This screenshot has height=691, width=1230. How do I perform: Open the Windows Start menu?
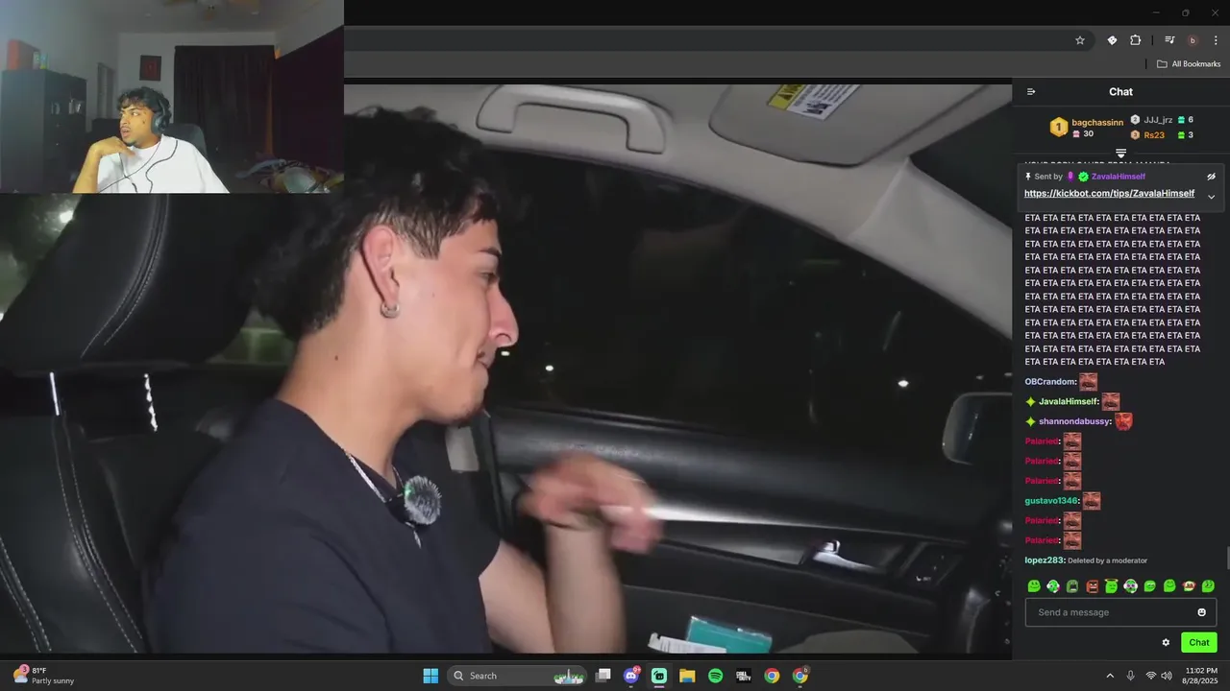[x=430, y=676]
